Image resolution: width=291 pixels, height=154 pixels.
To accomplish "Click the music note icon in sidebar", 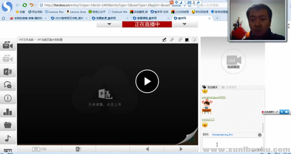I will 8,138.
